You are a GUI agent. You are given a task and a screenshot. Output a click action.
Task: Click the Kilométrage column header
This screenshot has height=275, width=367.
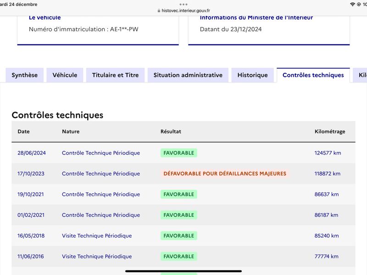tap(330, 132)
